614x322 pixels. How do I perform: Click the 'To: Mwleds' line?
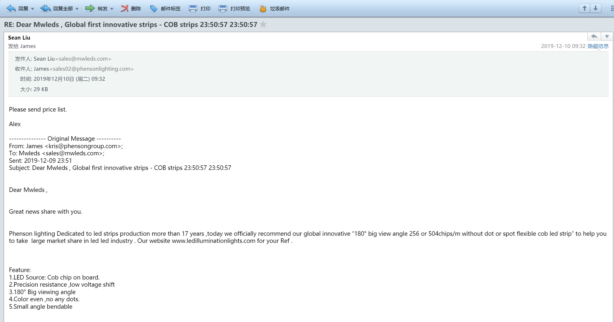[57, 153]
